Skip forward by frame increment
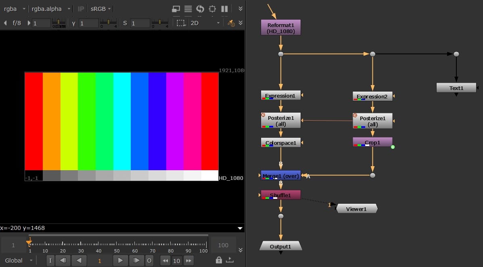The height and width of the screenshot is (267, 483). [188, 261]
